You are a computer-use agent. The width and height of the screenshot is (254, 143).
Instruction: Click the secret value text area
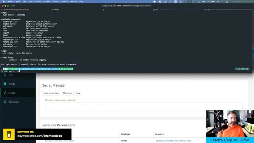coord(144,107)
